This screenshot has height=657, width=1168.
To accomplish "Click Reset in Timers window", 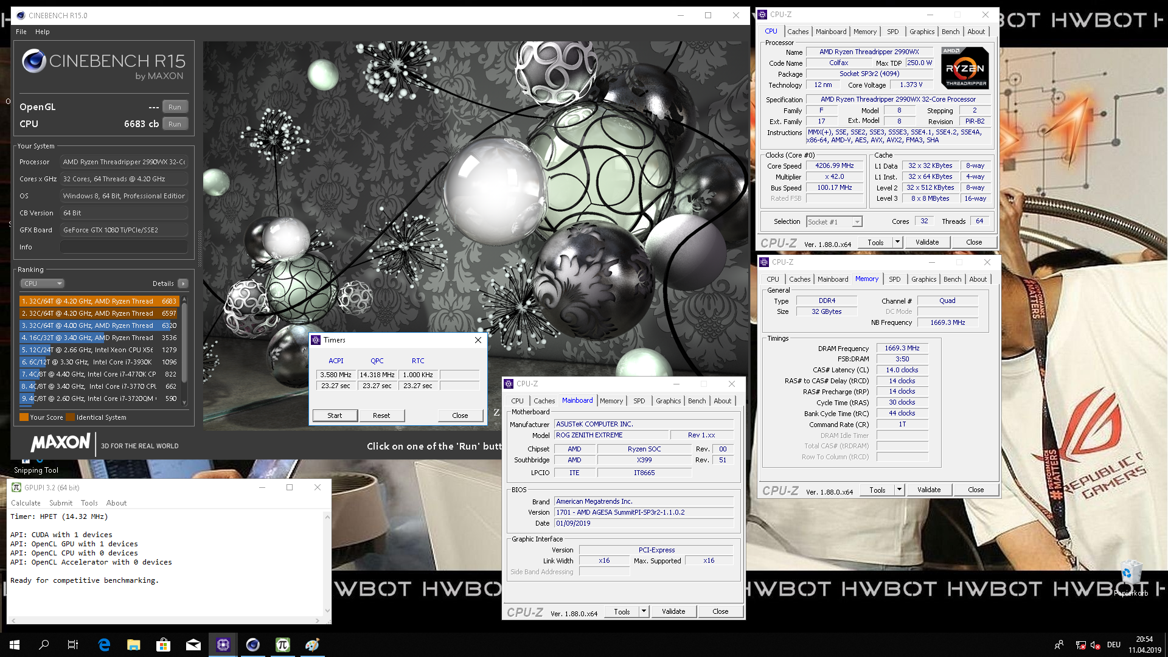I will click(381, 415).
